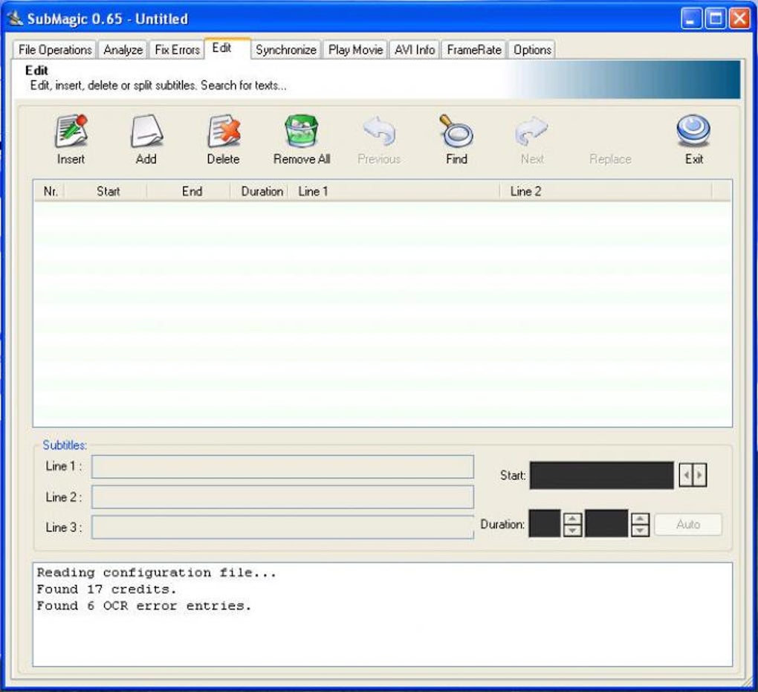758x692 pixels.
Task: Increment the second Duration spinner up arrow
Action: [x=640, y=519]
